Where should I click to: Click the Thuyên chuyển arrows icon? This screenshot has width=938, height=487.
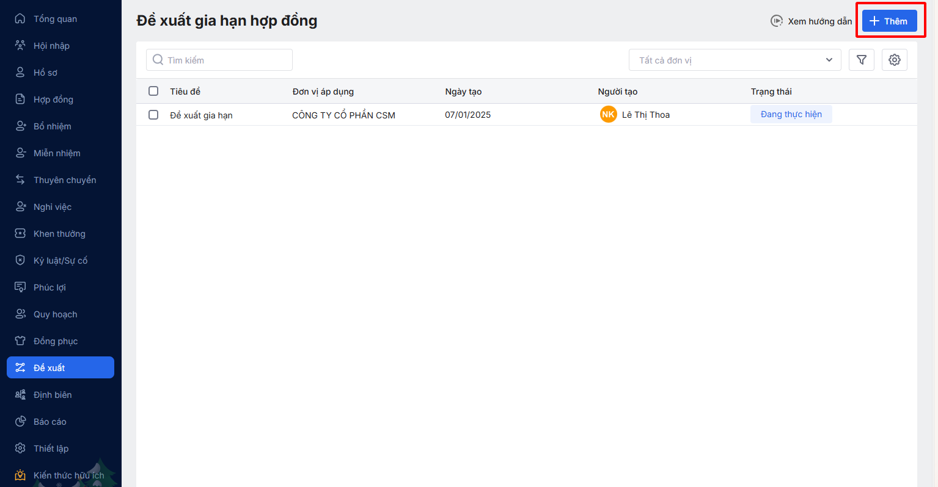(x=20, y=180)
